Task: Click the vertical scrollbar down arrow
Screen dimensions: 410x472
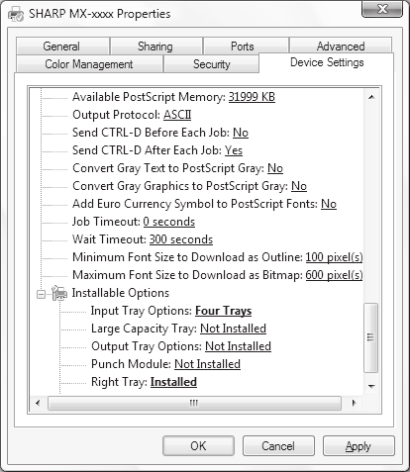Action: pyautogui.click(x=371, y=386)
